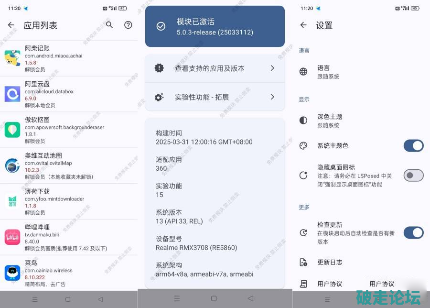Turn off the 检查更新 switch
The image size is (430, 308).
coord(413,233)
